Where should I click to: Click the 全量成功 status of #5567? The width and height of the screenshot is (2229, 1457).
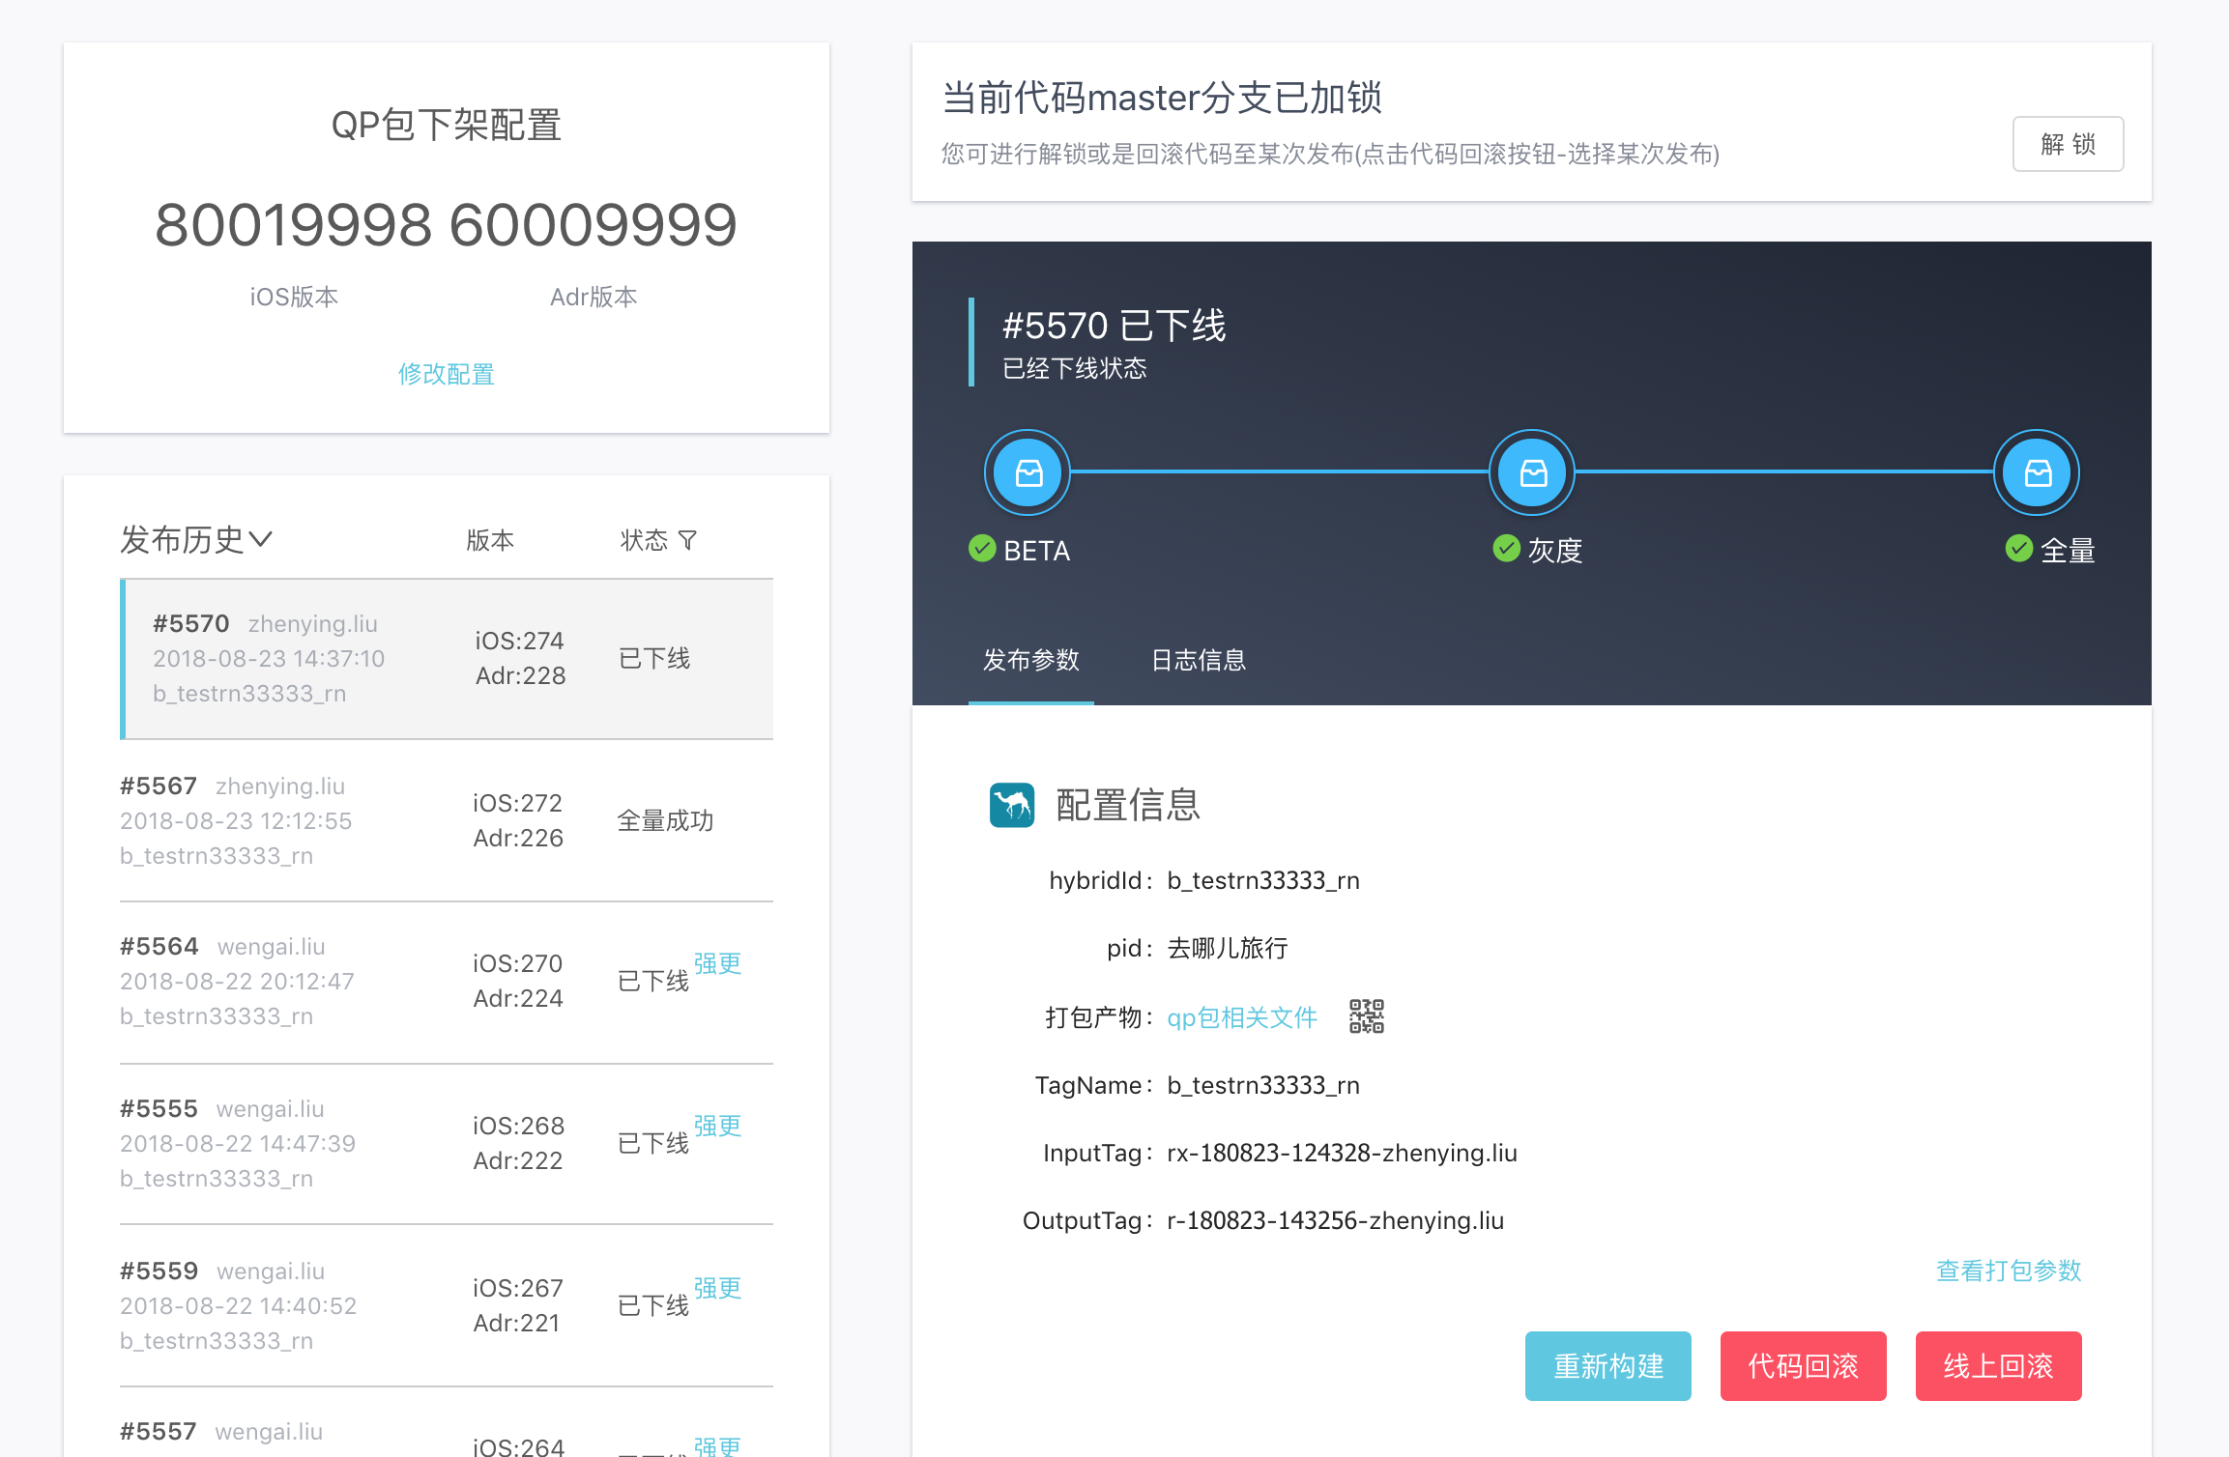coord(665,820)
